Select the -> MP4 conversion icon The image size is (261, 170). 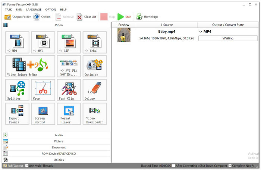[x=17, y=42]
